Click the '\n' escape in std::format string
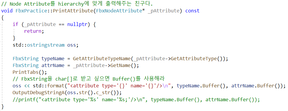This screenshot has height=111, width=288. (165, 86)
